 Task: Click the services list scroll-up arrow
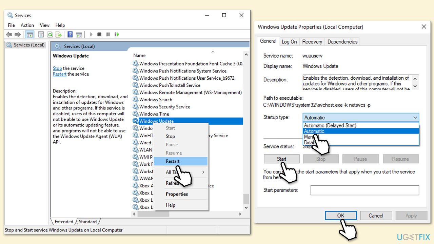click(246, 54)
